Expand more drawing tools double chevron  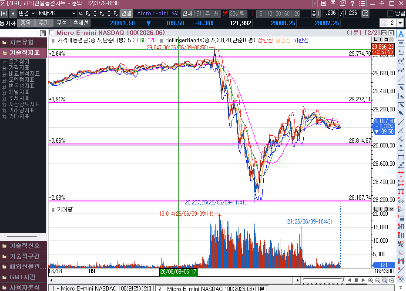coord(401,288)
